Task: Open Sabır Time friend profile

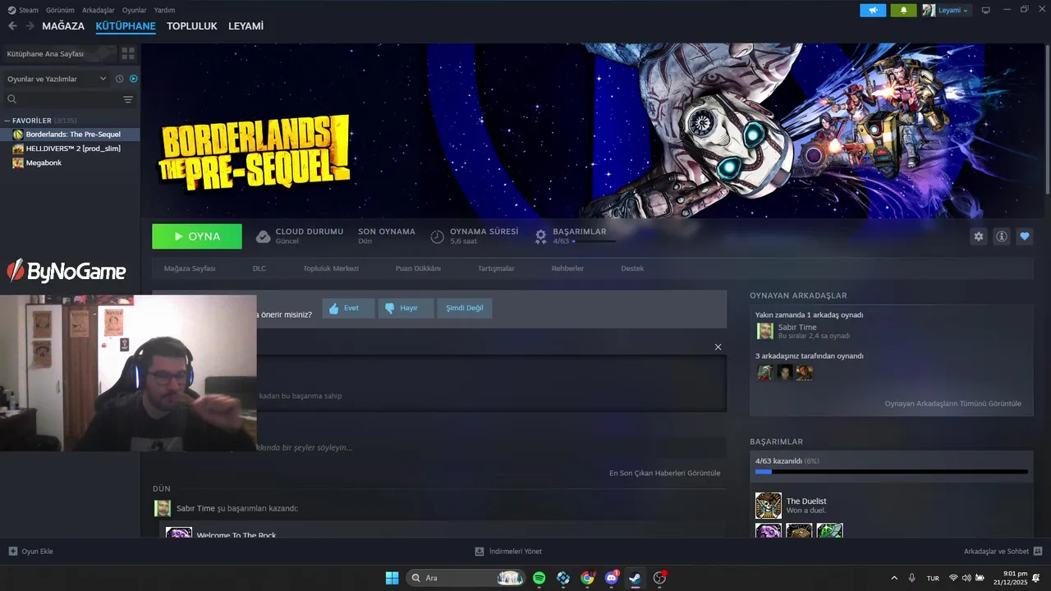Action: [797, 327]
